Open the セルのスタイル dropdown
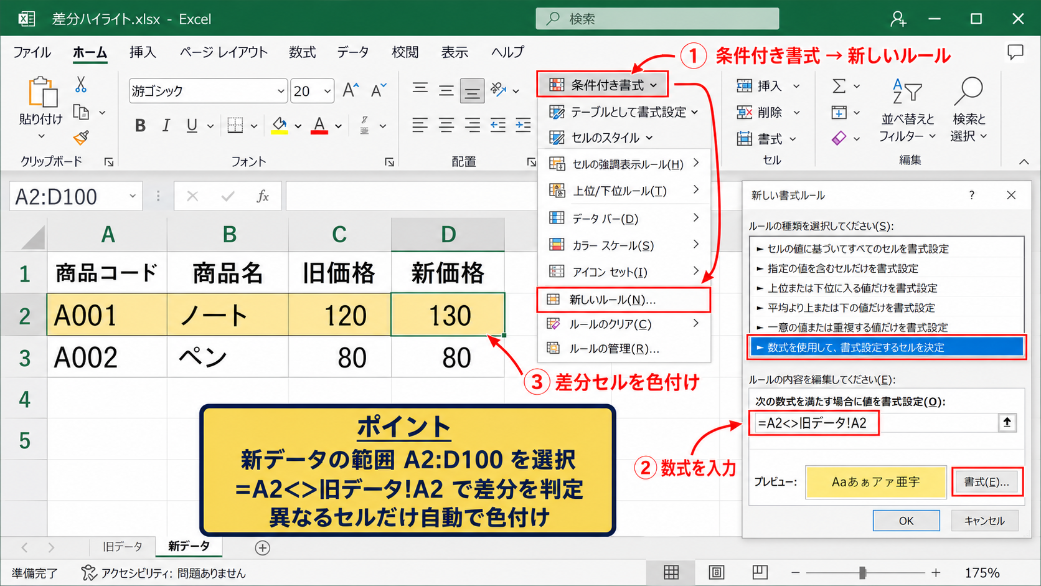The height and width of the screenshot is (586, 1041). 600,138
